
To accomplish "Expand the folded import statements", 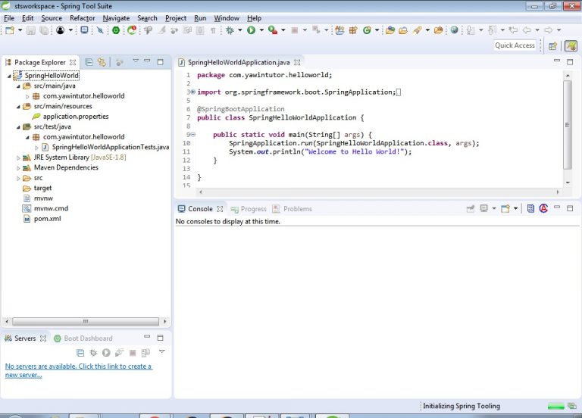I will tap(192, 92).
